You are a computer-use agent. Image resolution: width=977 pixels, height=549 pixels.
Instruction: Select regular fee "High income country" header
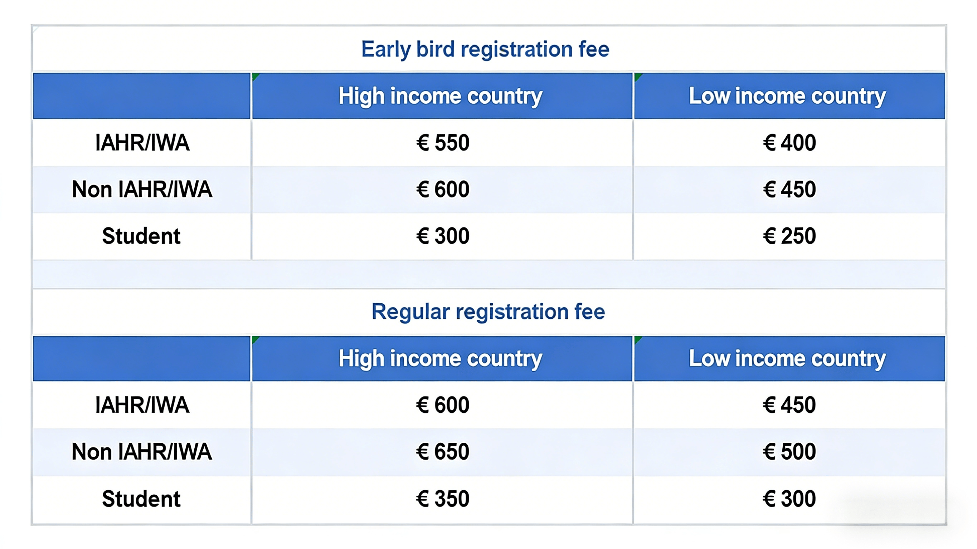[440, 359]
